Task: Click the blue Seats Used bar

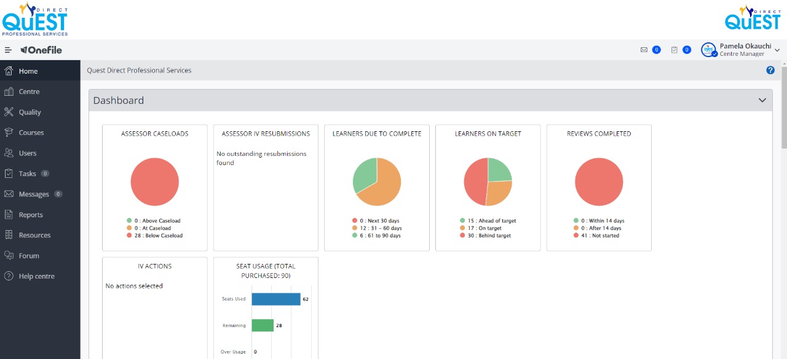Action: point(276,299)
